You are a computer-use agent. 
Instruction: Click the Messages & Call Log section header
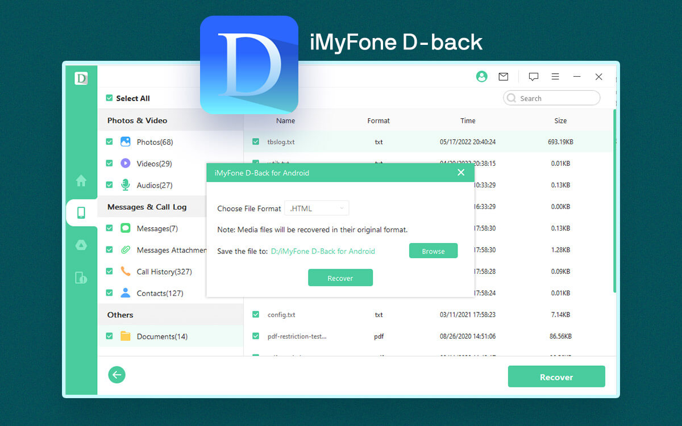coord(147,207)
